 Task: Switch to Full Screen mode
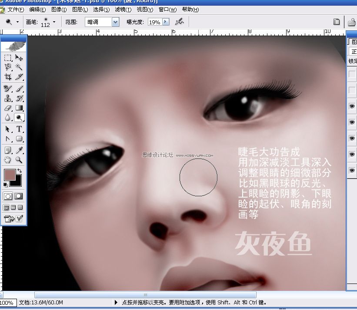pos(20,208)
